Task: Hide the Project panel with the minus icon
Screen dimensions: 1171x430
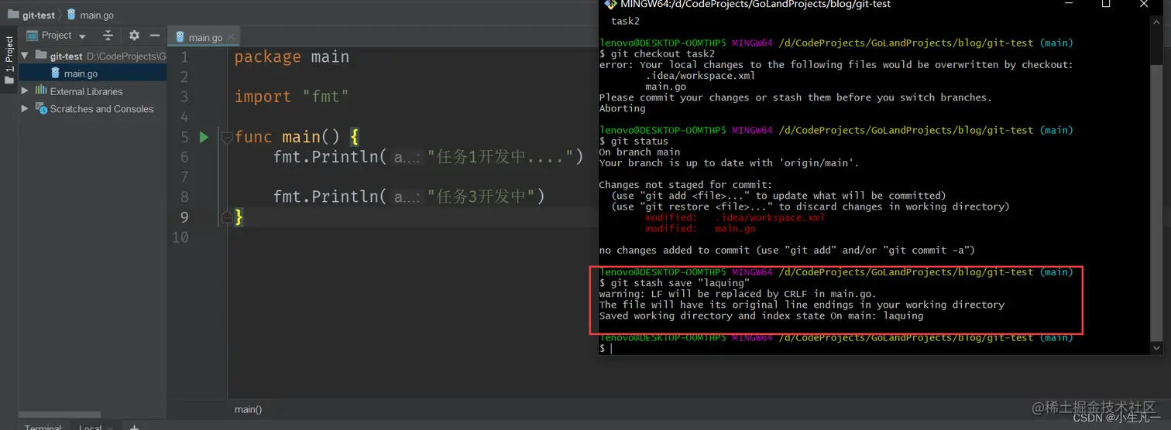Action: point(155,36)
